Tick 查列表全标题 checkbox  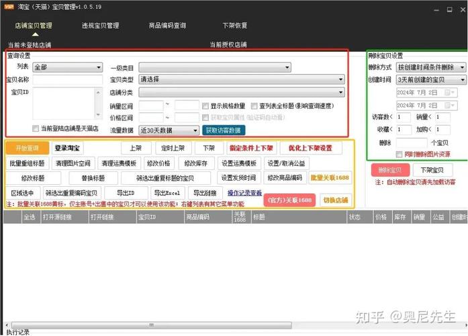click(x=254, y=106)
